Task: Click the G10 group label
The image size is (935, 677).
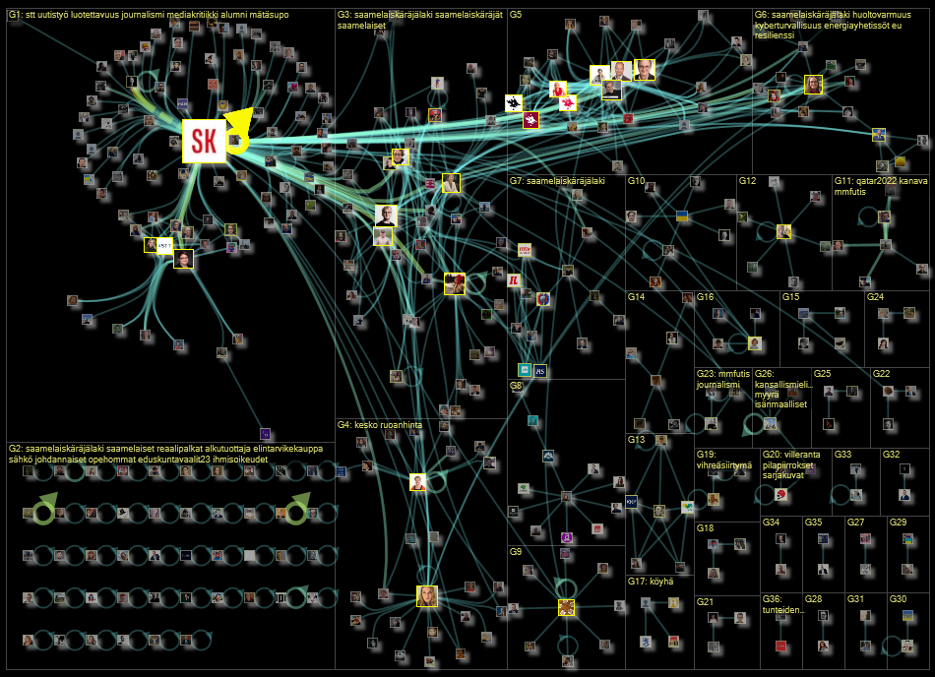Action: [636, 180]
